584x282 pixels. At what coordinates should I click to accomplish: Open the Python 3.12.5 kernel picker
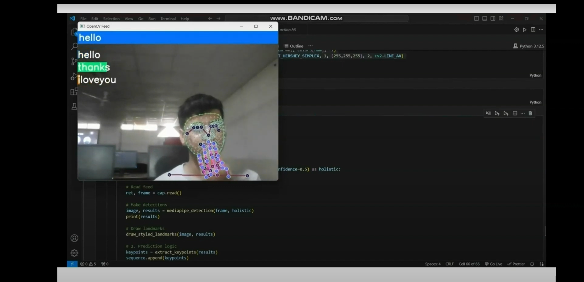tap(529, 46)
